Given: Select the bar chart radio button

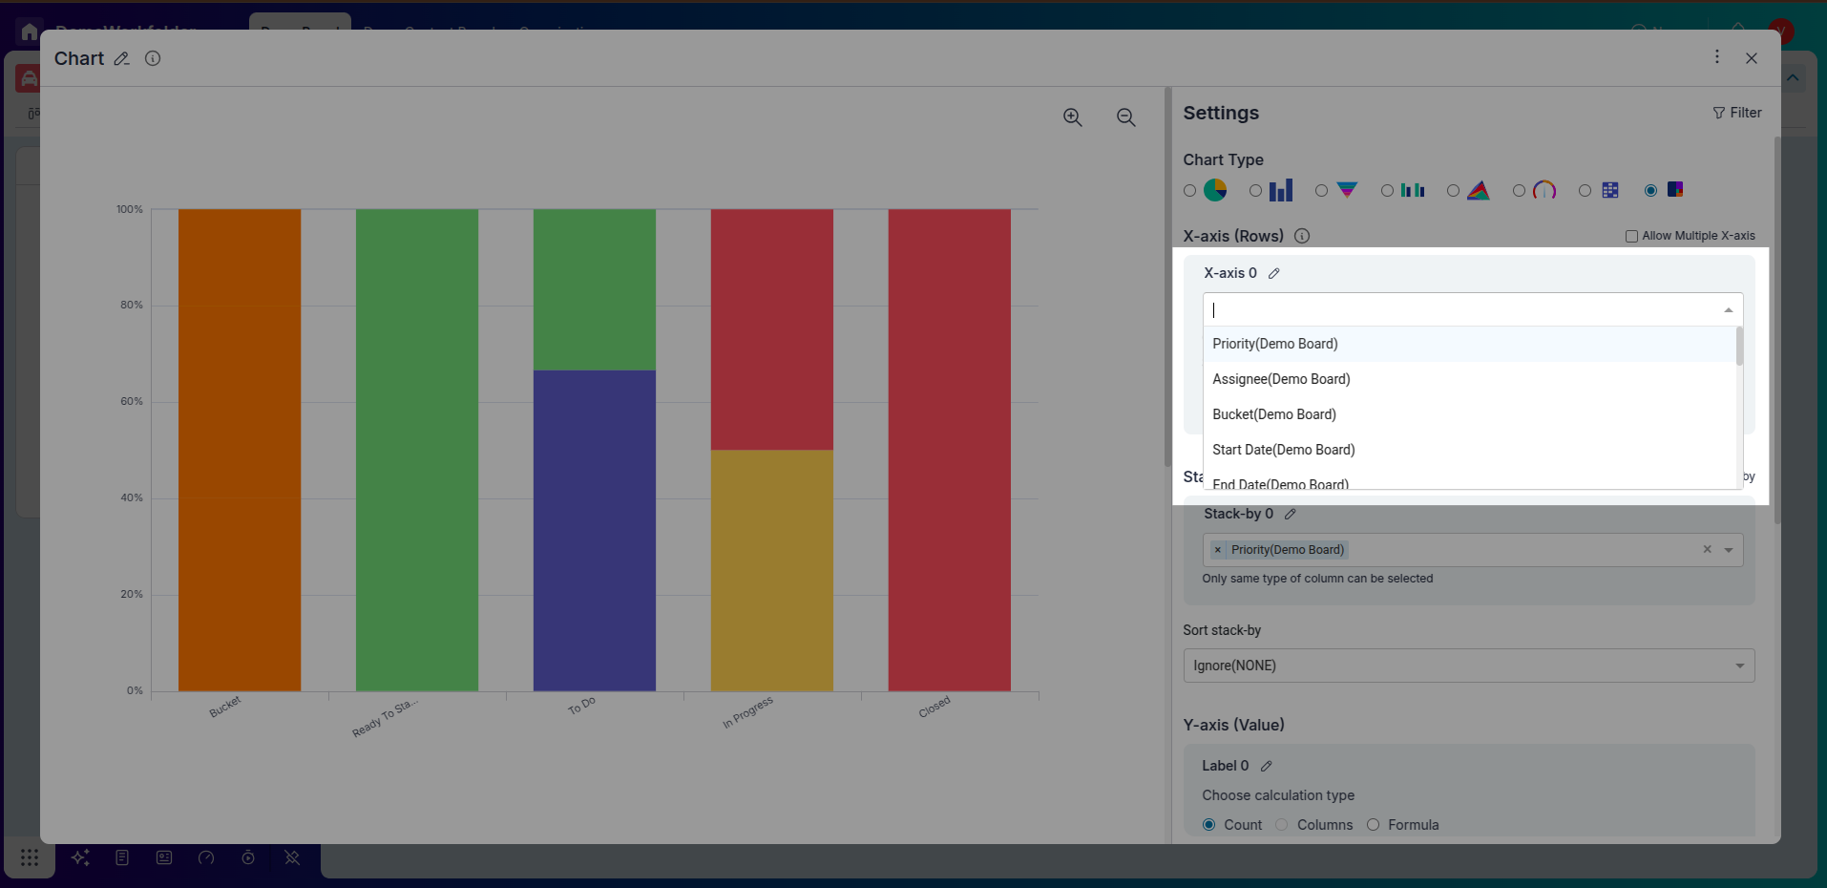Looking at the screenshot, I should click(x=1255, y=191).
